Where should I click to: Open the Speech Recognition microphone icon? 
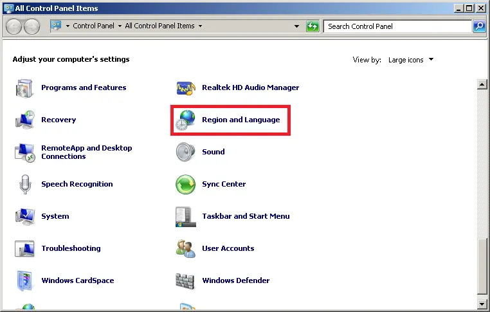(x=25, y=185)
